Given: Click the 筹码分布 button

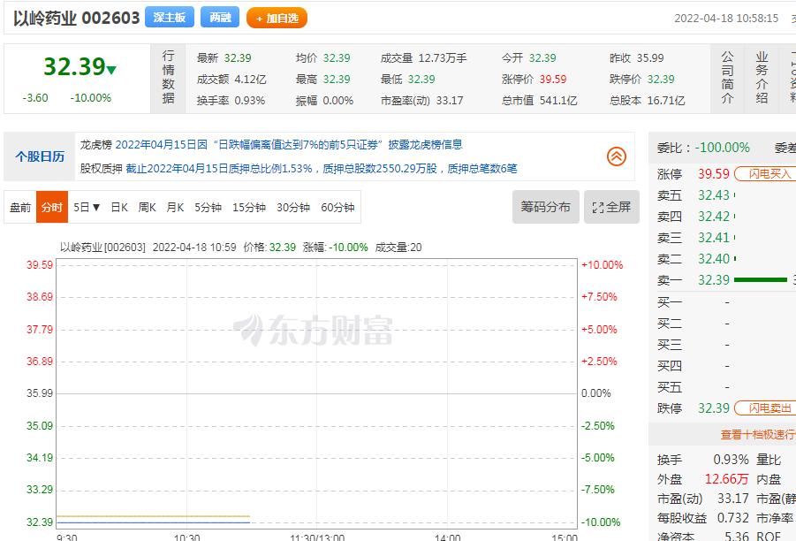Looking at the screenshot, I should 546,207.
